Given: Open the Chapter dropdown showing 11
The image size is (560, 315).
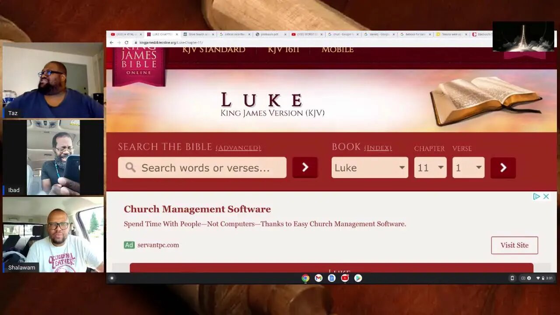Looking at the screenshot, I should (430, 168).
